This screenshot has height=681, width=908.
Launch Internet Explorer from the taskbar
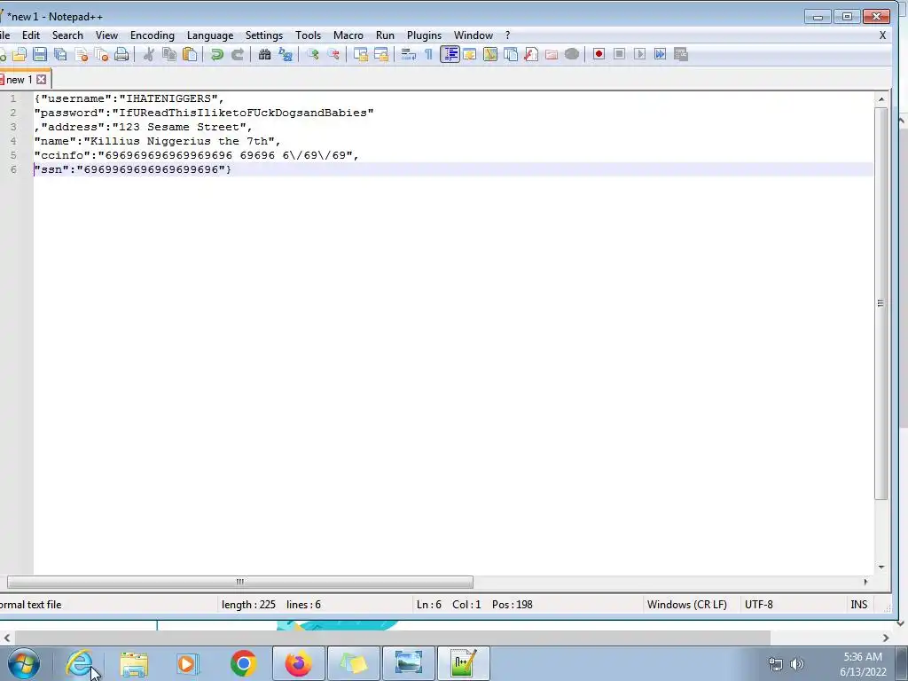pyautogui.click(x=79, y=663)
